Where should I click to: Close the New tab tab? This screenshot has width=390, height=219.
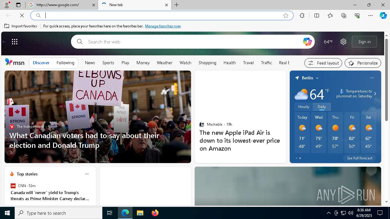coord(166,5)
